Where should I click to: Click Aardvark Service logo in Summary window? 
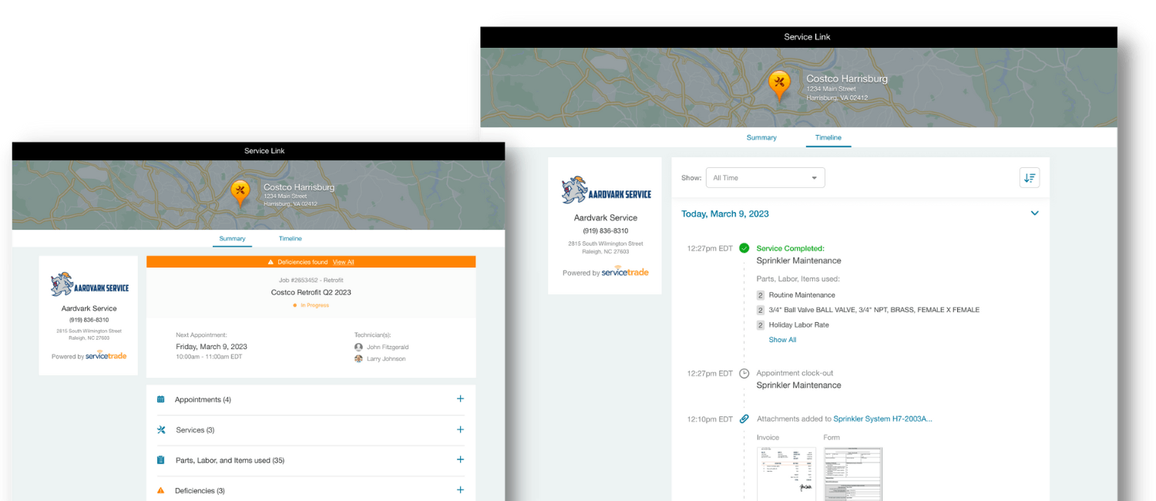pyautogui.click(x=89, y=284)
